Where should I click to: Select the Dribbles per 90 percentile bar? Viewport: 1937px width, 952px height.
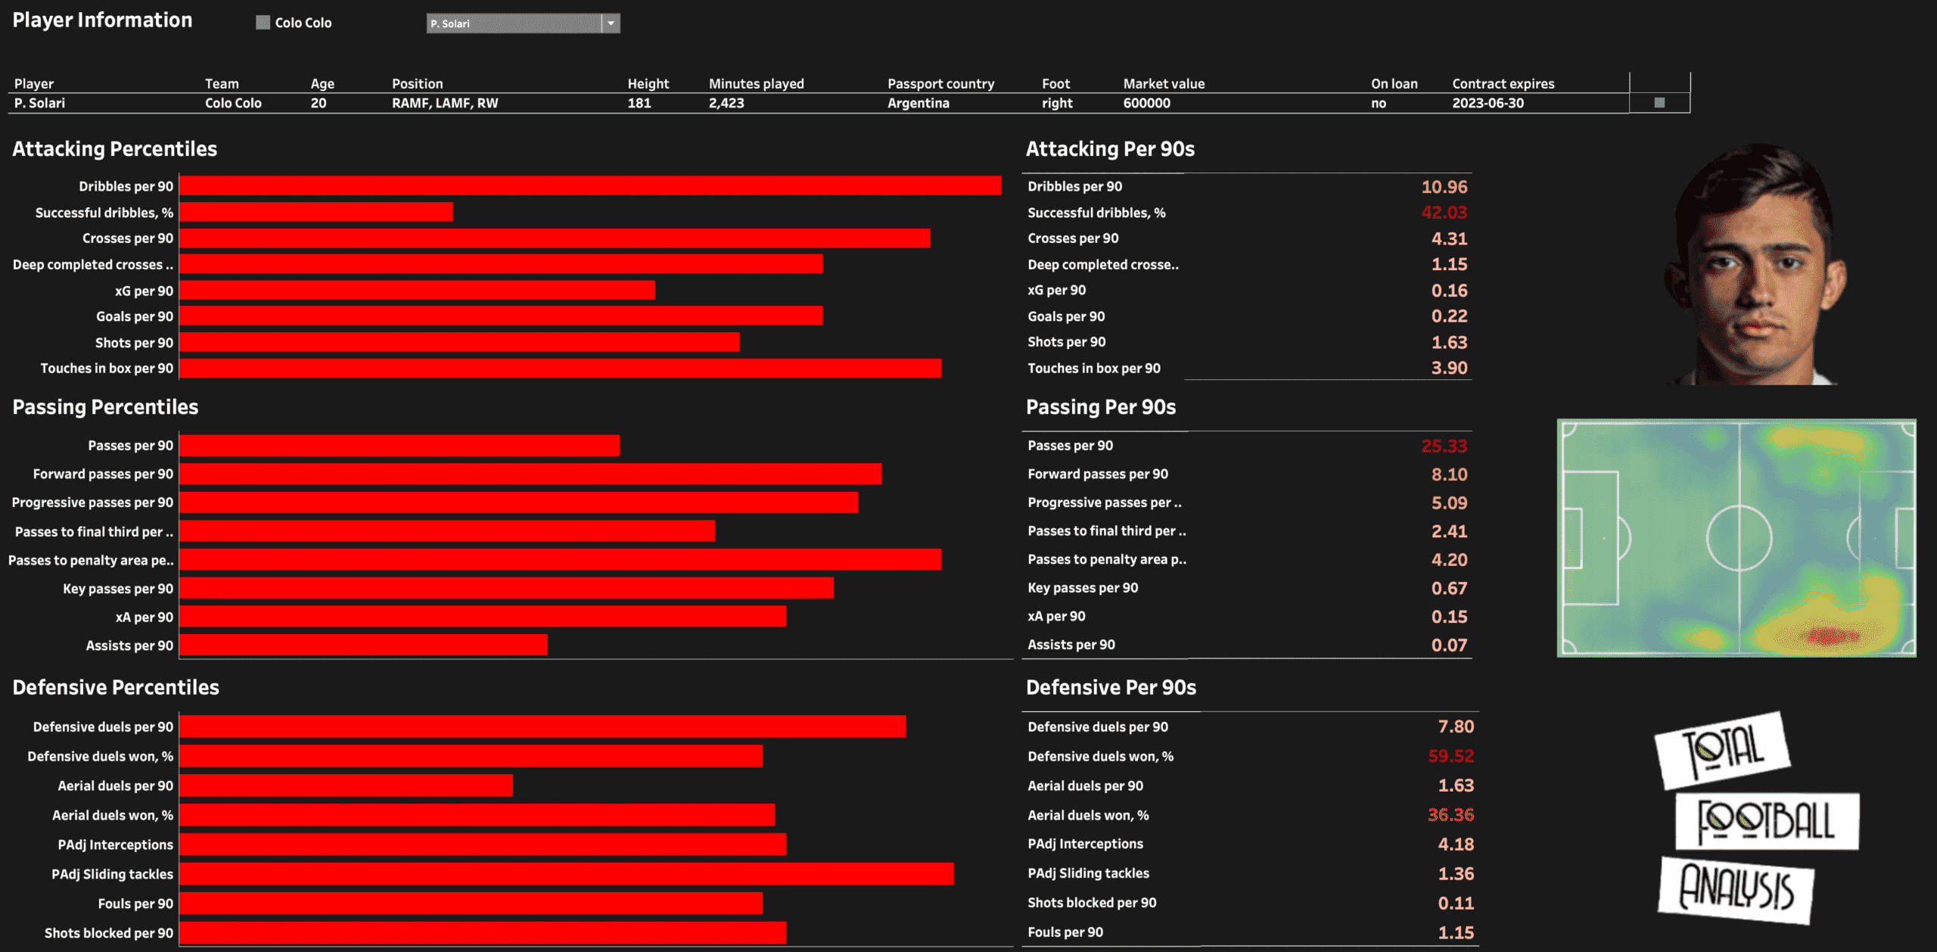pyautogui.click(x=590, y=186)
